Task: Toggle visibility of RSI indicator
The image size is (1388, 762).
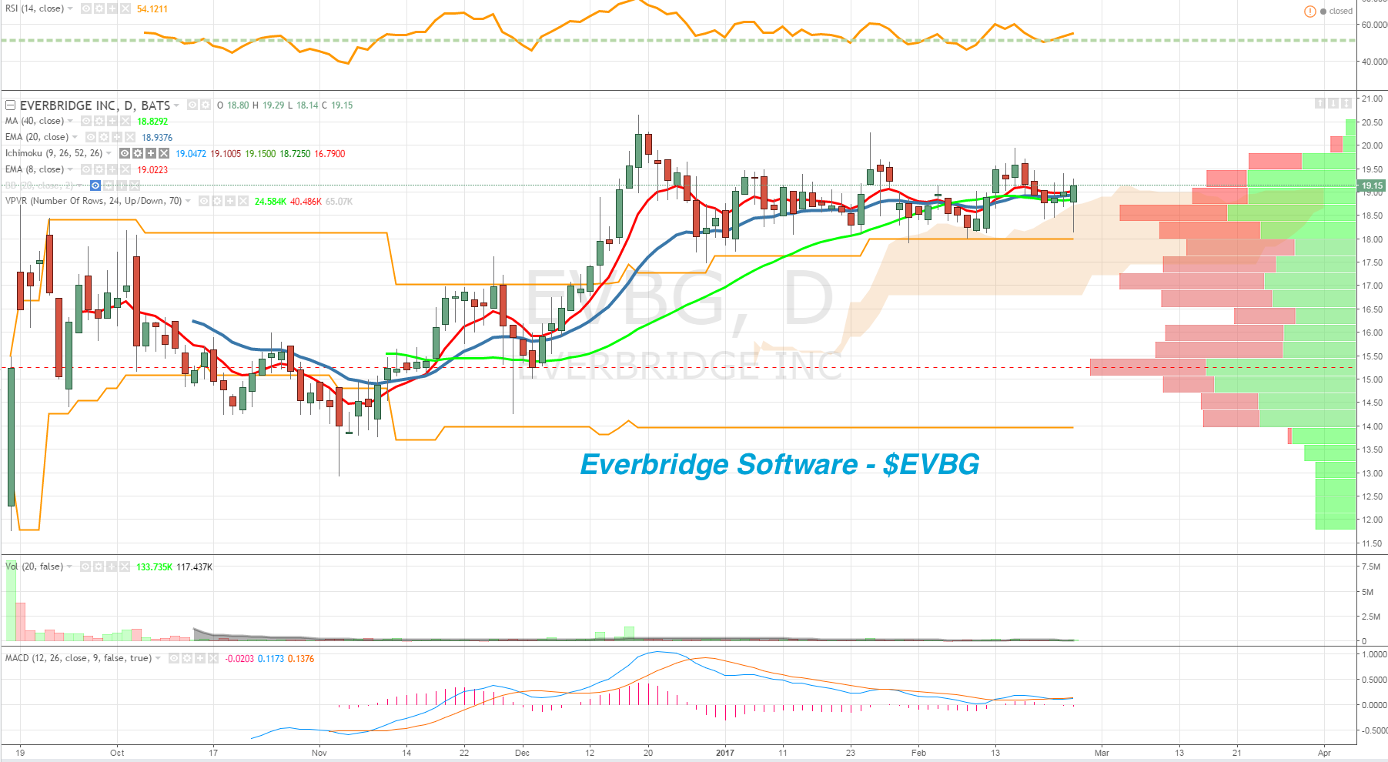Action: pos(86,9)
